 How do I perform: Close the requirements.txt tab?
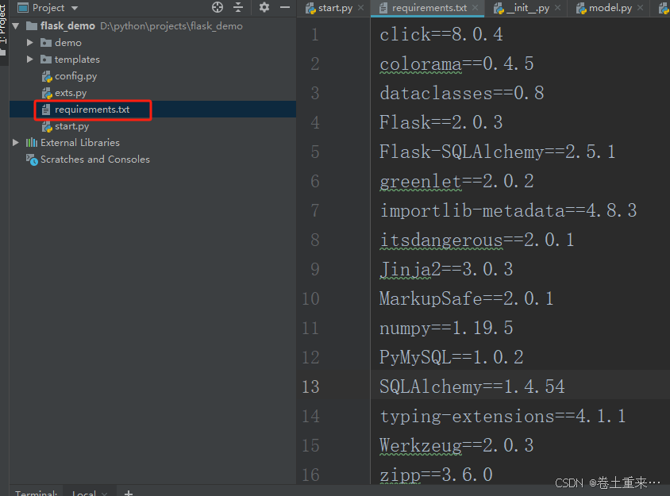pos(476,8)
